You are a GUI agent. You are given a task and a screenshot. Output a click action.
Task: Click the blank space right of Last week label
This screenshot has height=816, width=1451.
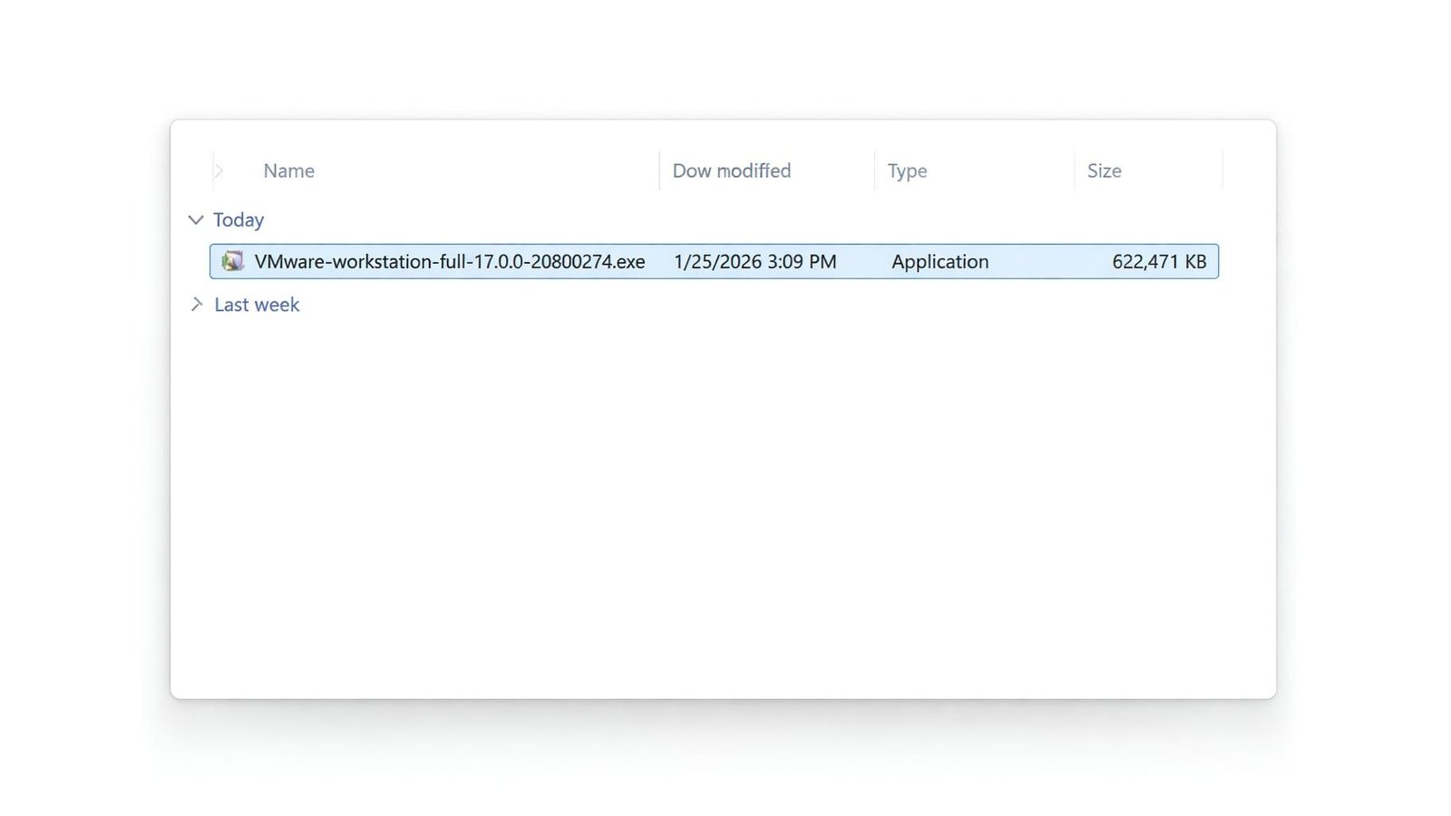(725, 306)
